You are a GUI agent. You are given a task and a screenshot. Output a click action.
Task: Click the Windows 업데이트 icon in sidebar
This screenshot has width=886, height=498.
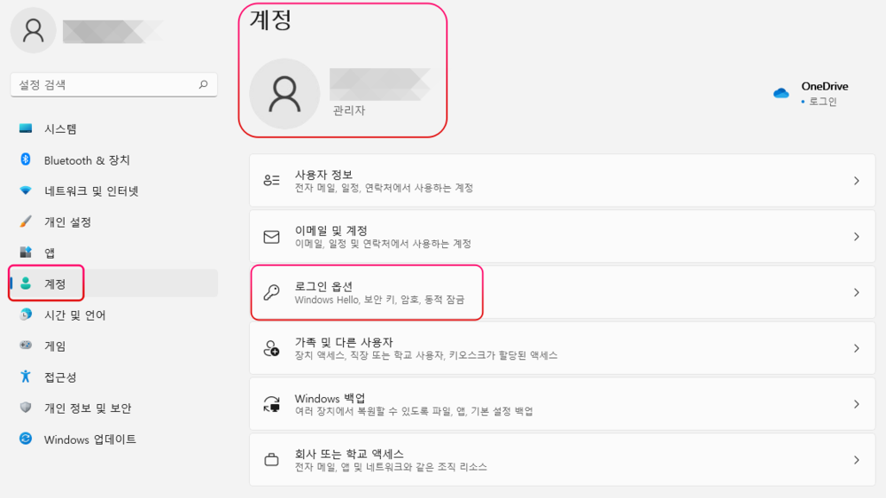[x=26, y=439]
